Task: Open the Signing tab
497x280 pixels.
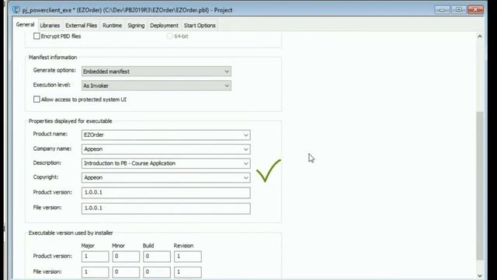Action: click(x=136, y=26)
